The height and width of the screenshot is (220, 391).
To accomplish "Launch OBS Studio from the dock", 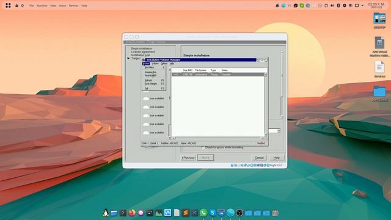I will tap(239, 213).
